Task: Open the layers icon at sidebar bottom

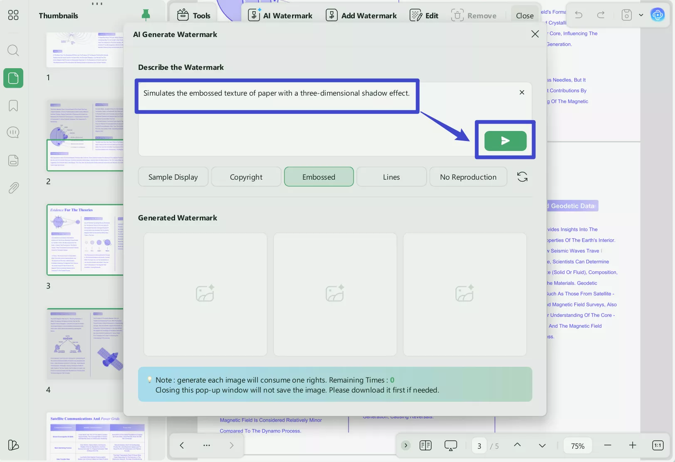Action: tap(13, 445)
